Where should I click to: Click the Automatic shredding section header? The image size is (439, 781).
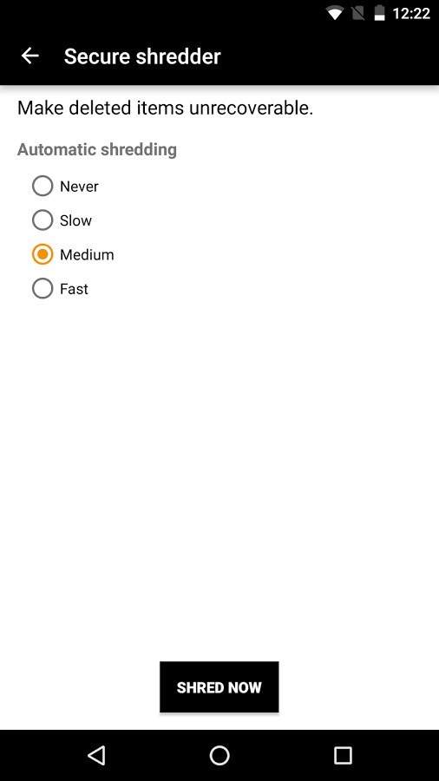97,149
